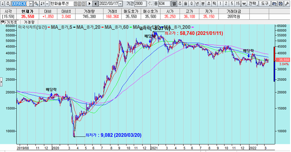Click the open folder icon in toolbar
This screenshot has height=152, width=291.
[x=274, y=4]
